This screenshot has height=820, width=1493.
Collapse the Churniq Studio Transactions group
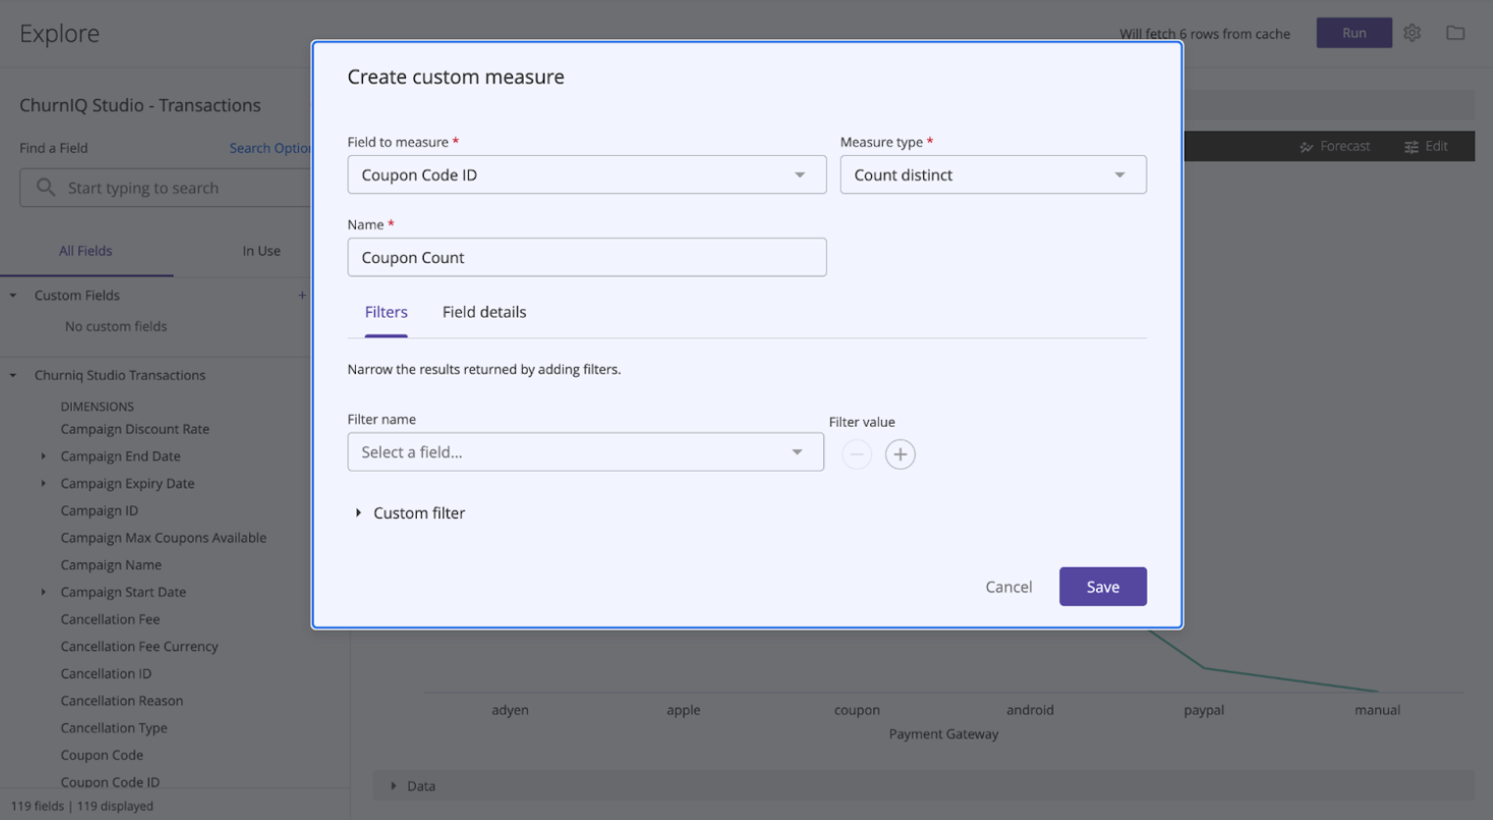pos(13,375)
